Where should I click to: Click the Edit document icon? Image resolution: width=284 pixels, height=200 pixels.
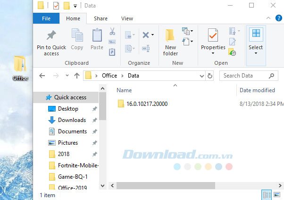click(x=233, y=42)
